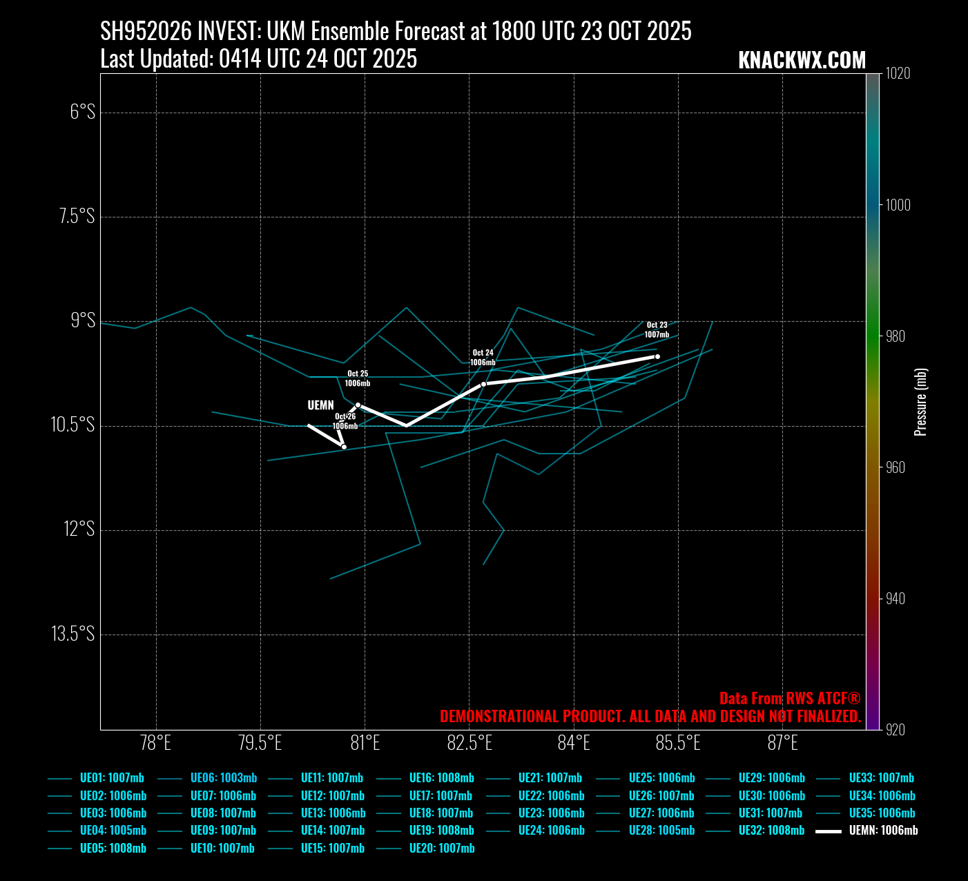This screenshot has height=881, width=968.
Task: Click the Data From RWS ATCF text
Action: pos(790,698)
